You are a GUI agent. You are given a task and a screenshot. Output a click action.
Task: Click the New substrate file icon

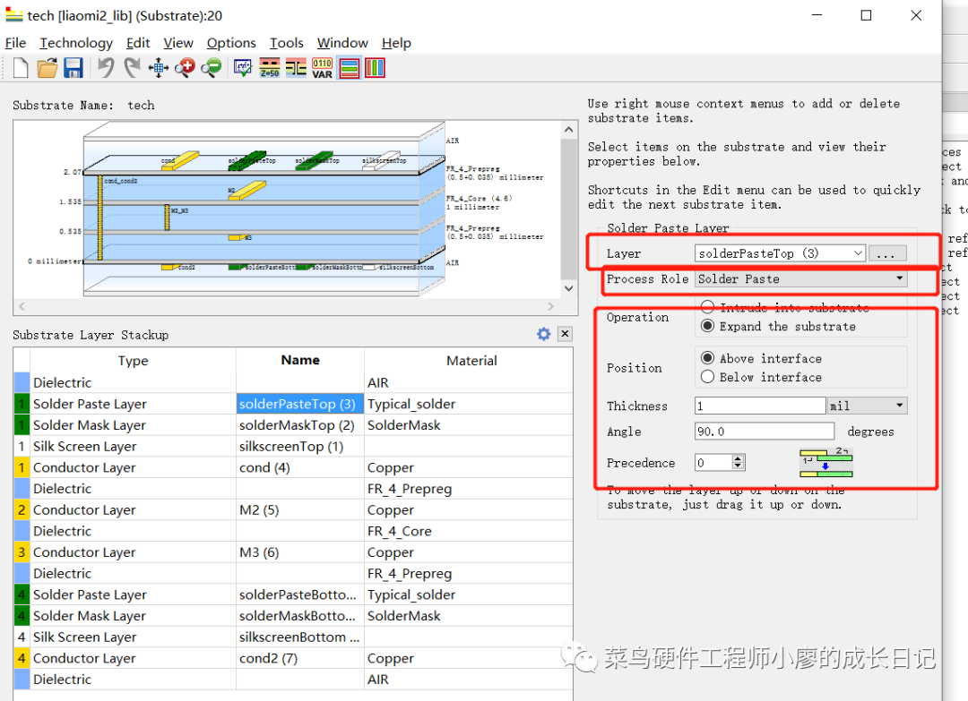[21, 68]
